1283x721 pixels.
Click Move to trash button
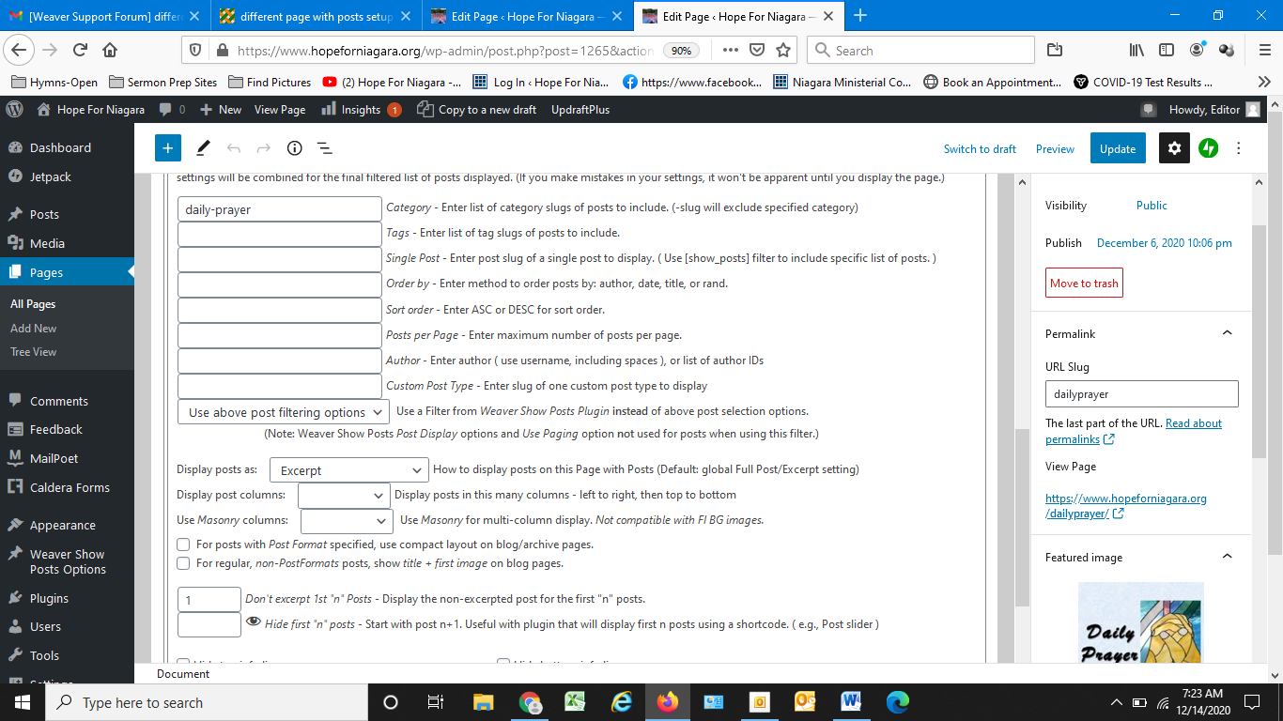pyautogui.click(x=1084, y=283)
